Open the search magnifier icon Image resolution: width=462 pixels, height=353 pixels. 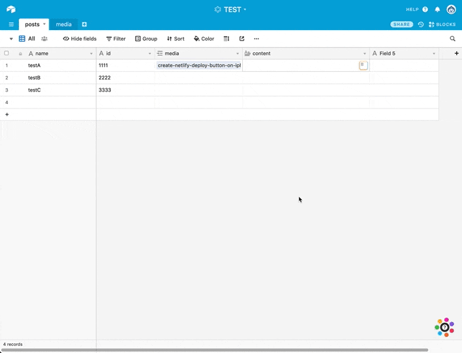453,39
